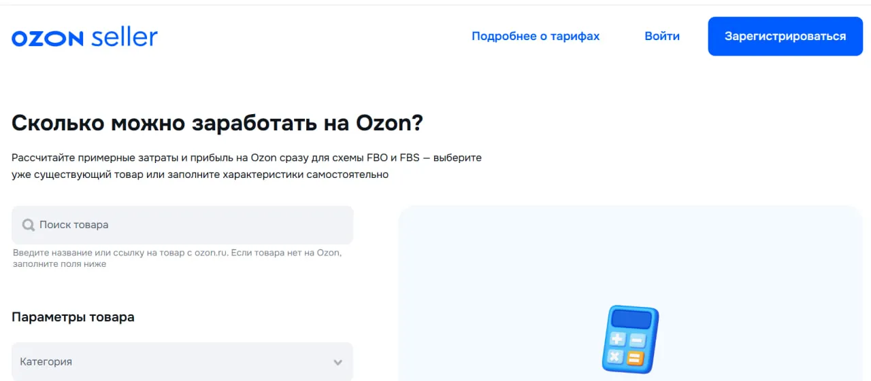Click the calculator's dark blue display screen

632,319
